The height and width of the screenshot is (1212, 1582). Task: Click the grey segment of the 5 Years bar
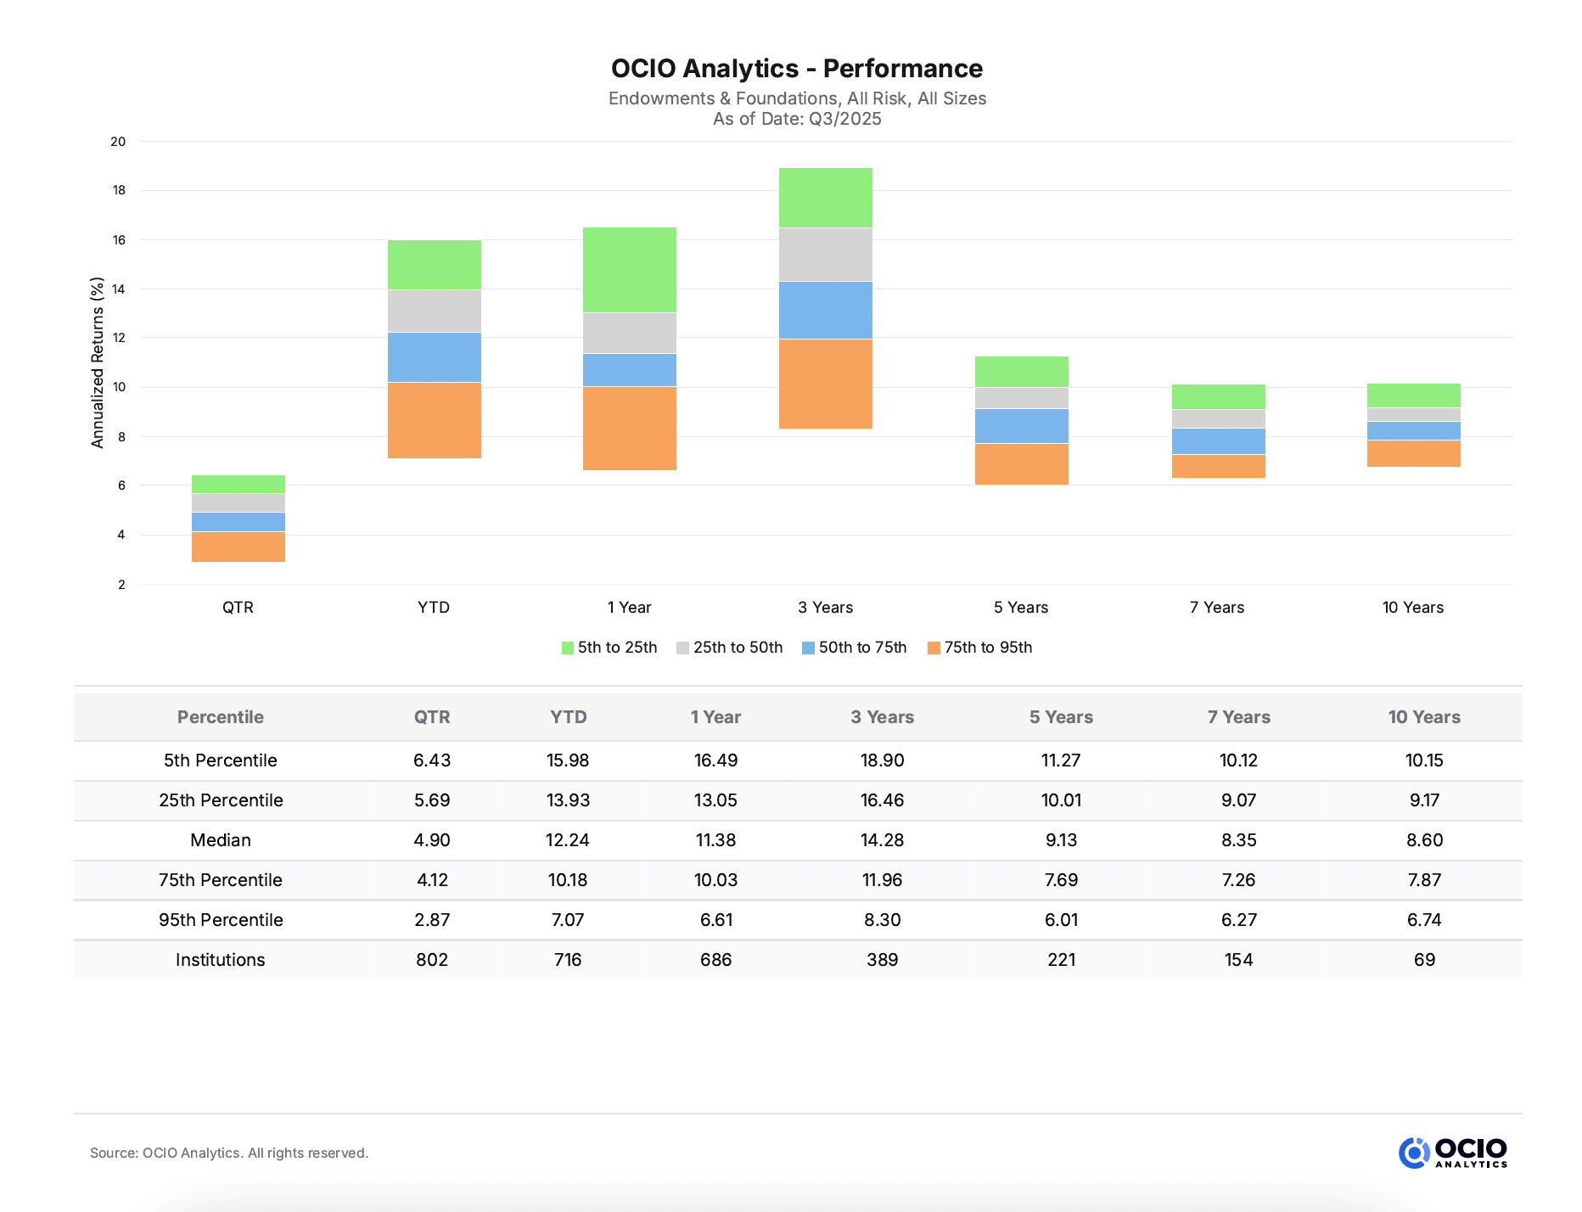(1021, 398)
